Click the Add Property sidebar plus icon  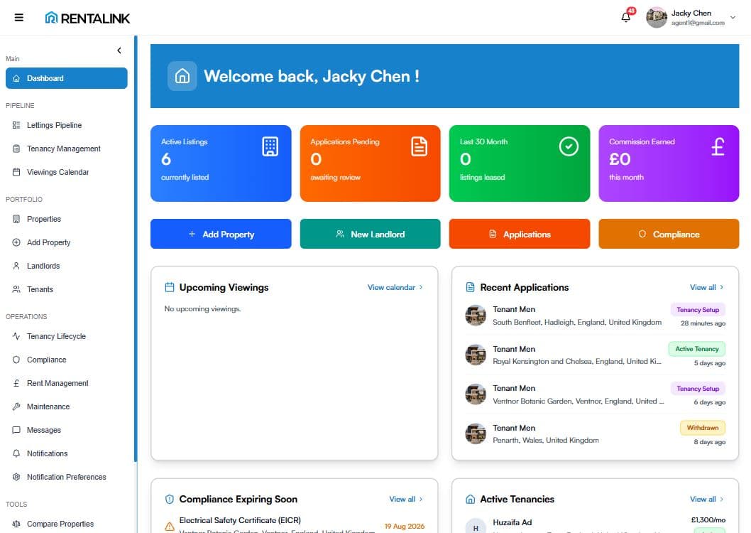point(16,242)
